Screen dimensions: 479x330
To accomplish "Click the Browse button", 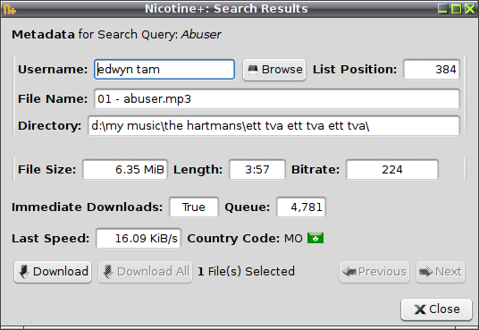I will (x=274, y=70).
